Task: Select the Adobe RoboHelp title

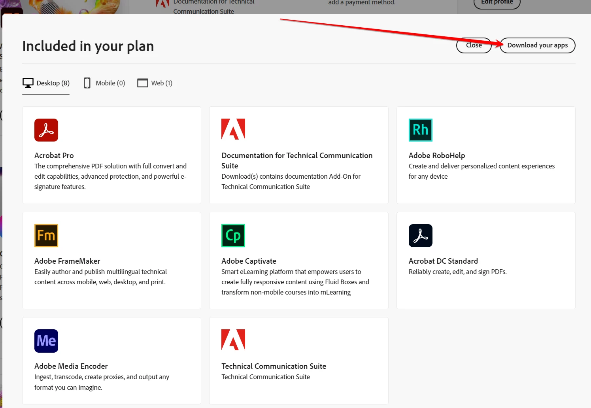Action: (x=436, y=155)
